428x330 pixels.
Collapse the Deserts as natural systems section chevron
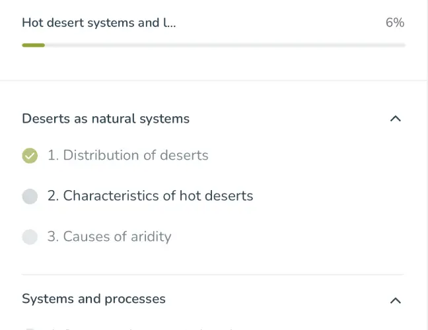point(395,119)
